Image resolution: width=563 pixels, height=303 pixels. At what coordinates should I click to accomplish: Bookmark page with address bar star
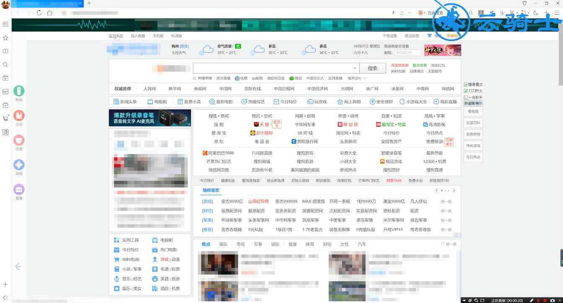(x=64, y=13)
